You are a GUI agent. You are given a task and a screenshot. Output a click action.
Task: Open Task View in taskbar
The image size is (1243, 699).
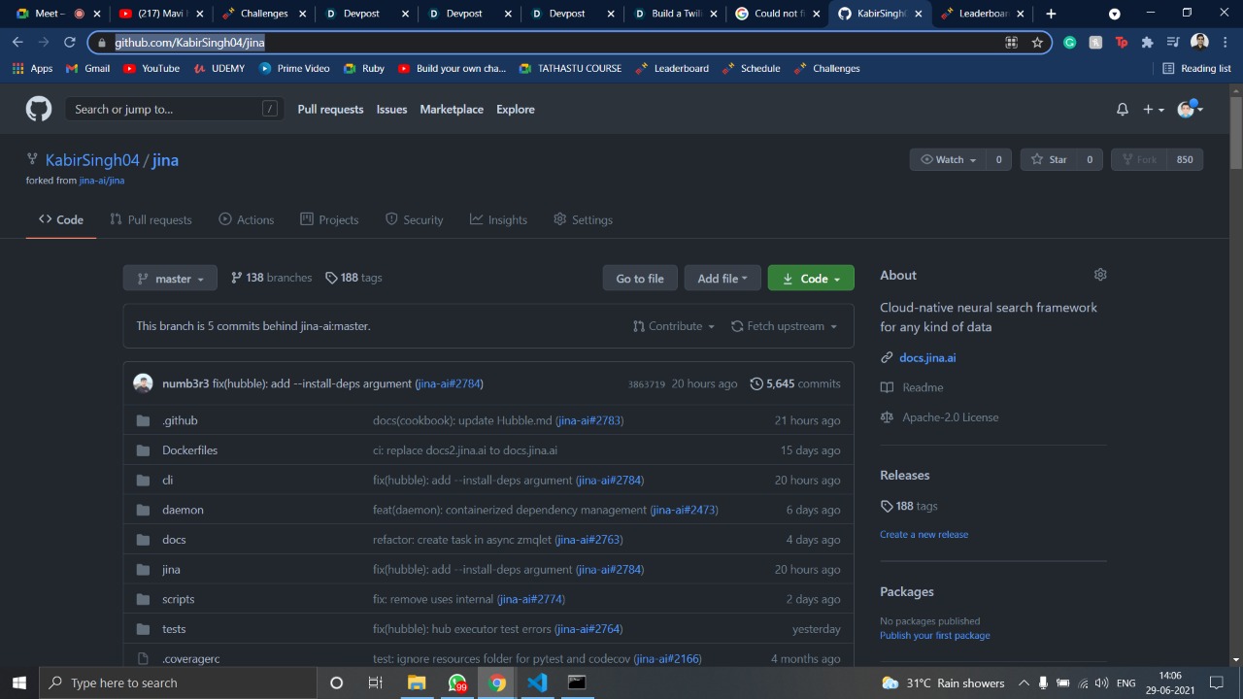coord(376,682)
